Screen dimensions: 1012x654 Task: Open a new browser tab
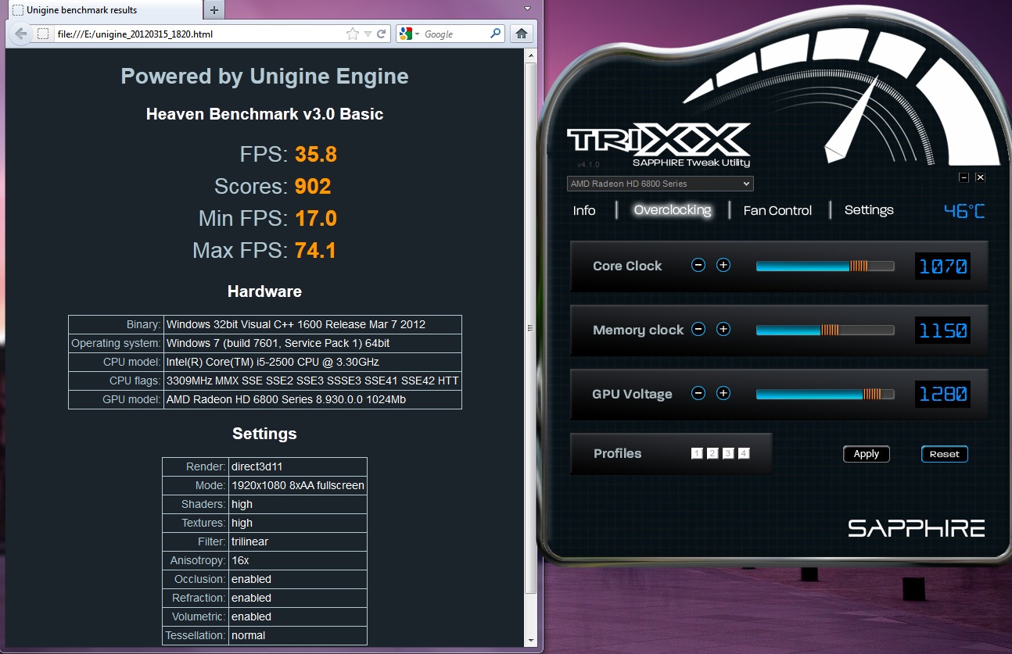point(214,9)
